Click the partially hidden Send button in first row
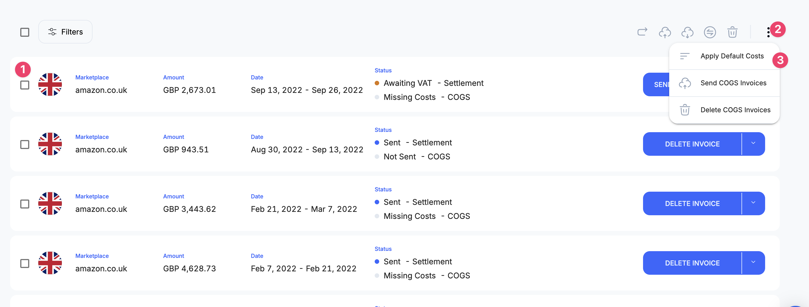The width and height of the screenshot is (809, 307). 656,84
